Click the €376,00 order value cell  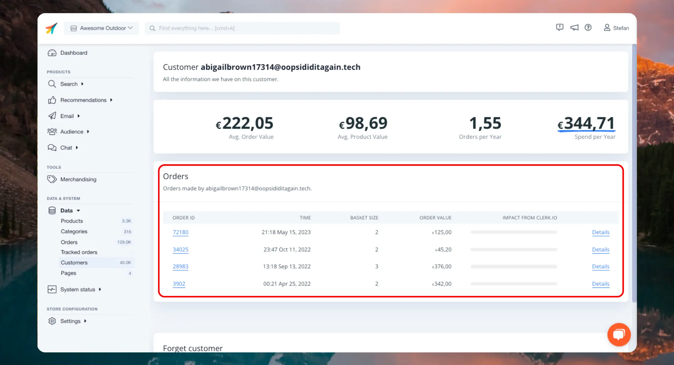441,266
